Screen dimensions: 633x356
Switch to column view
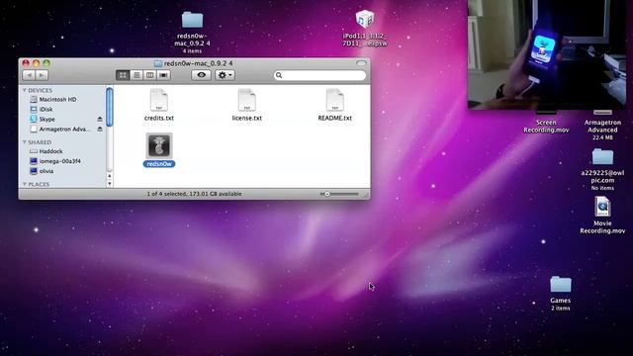tap(149, 75)
